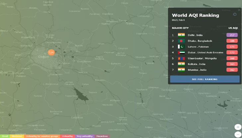Click the red 188 AQI badge for Dhaka
242x138 pixels.
point(232,41)
